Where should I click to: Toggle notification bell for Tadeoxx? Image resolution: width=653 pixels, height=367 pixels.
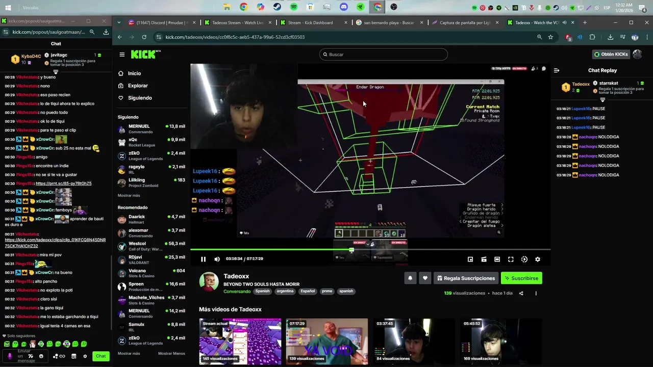click(410, 278)
